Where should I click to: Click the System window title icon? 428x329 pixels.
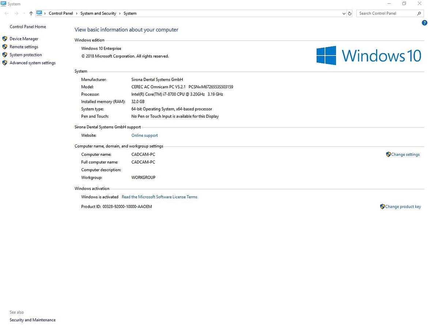pyautogui.click(x=4, y=4)
